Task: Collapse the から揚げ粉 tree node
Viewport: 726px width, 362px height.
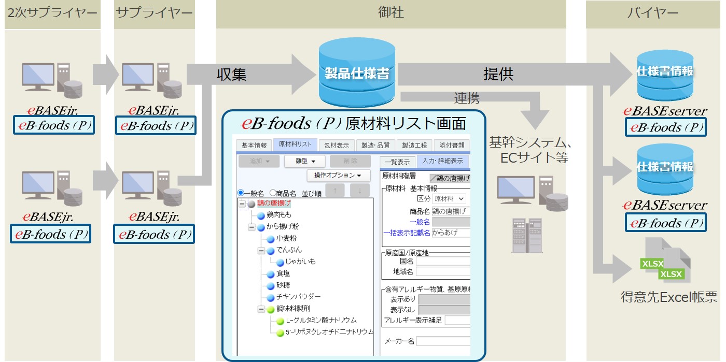Action: tap(252, 227)
